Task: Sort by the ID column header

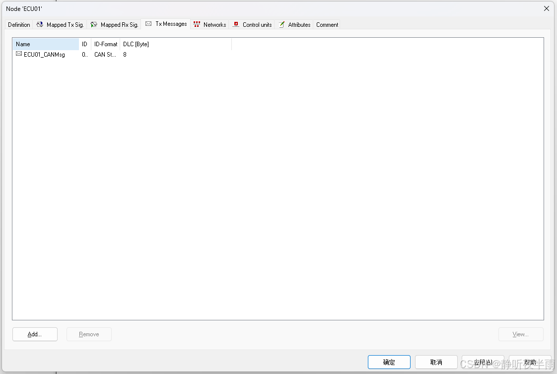Action: [x=85, y=44]
